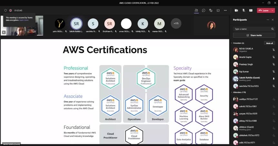Click the Share invite button
Viewport: 278px width, 146px height.
coord(254,35)
